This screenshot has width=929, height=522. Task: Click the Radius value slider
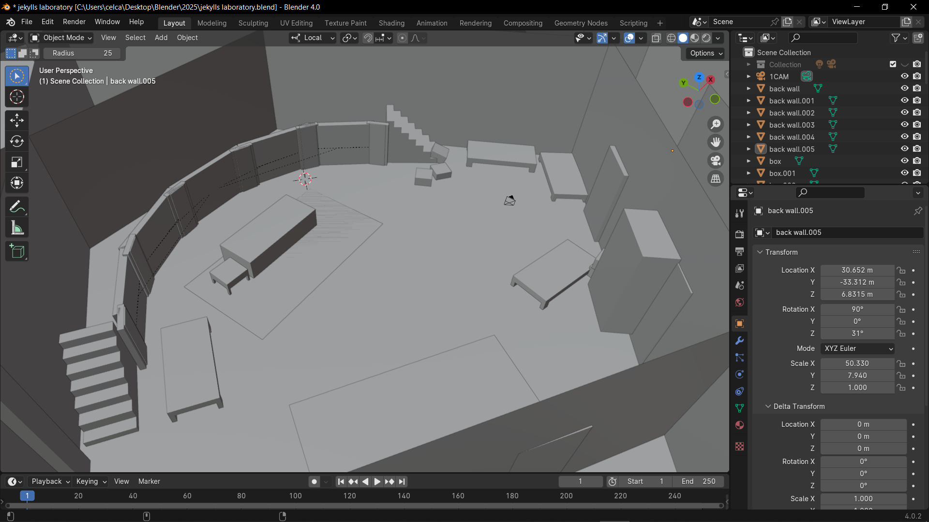82,53
